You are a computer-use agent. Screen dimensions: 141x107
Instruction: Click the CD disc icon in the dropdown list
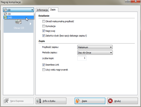(x=6, y=14)
